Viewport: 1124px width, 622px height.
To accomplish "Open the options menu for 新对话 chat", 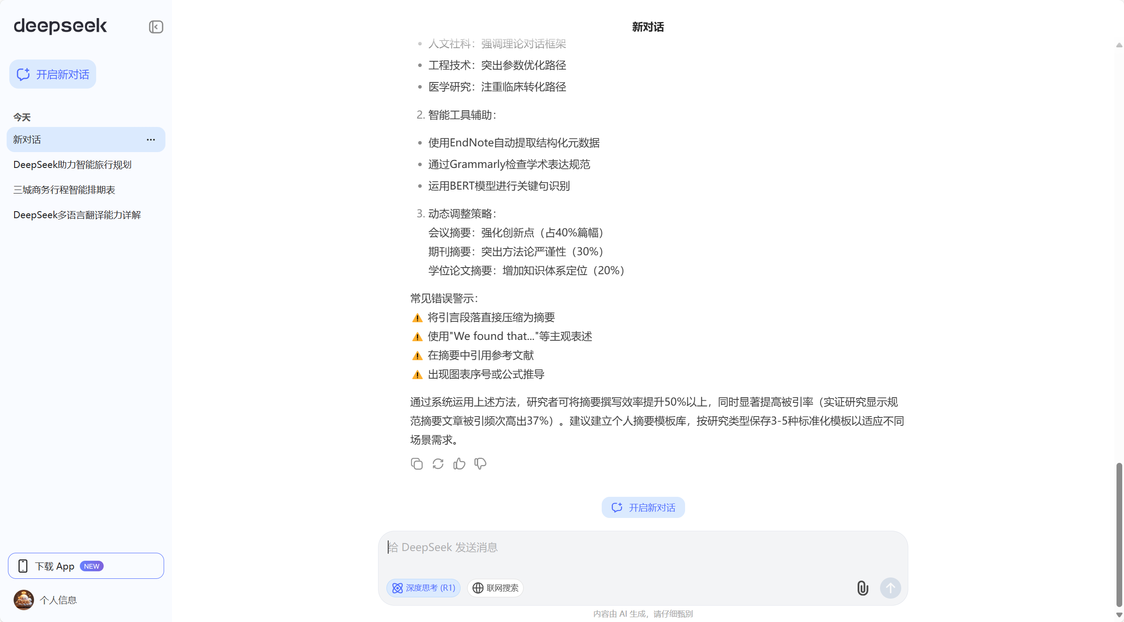I will [x=150, y=139].
